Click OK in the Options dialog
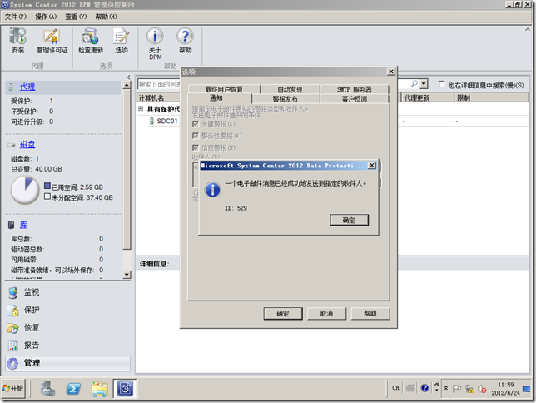The width and height of the screenshot is (536, 403). click(283, 313)
